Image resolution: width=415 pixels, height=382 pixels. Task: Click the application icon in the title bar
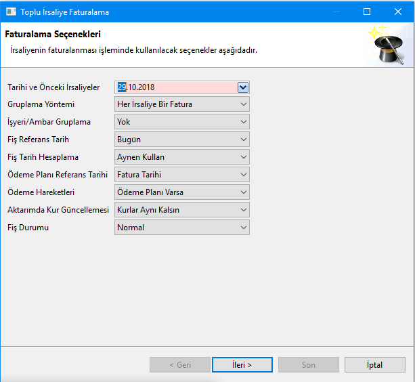click(11, 12)
